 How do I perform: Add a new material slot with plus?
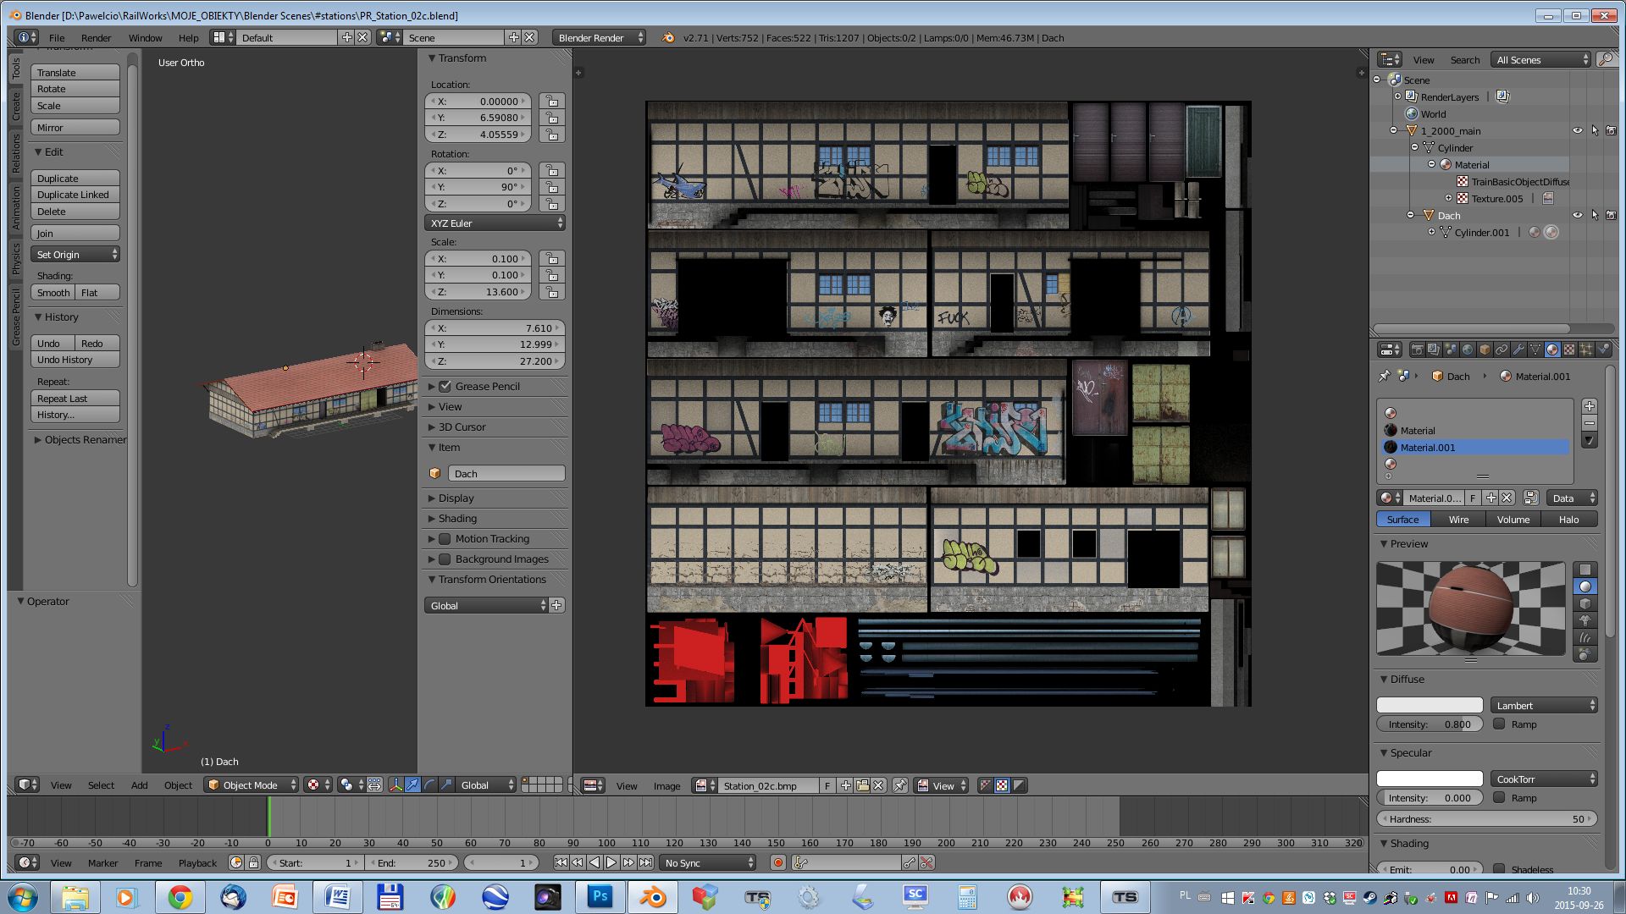1590,406
